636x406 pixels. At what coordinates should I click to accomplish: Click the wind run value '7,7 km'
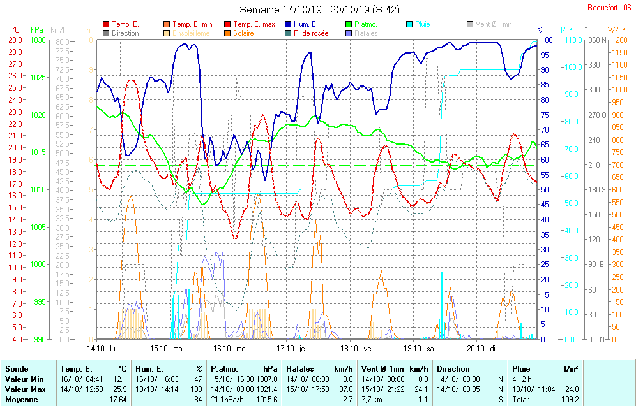pos(372,400)
